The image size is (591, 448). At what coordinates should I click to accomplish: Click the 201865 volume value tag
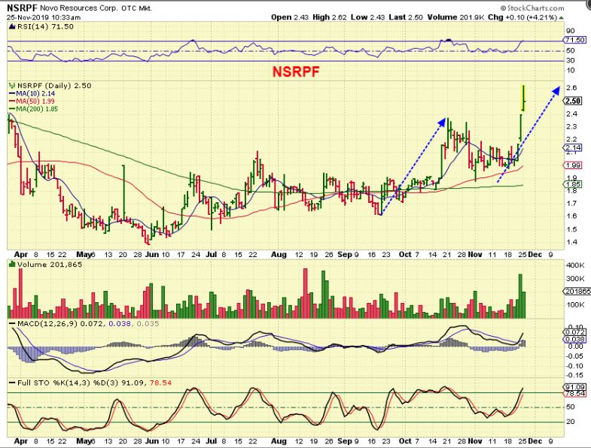click(x=577, y=291)
